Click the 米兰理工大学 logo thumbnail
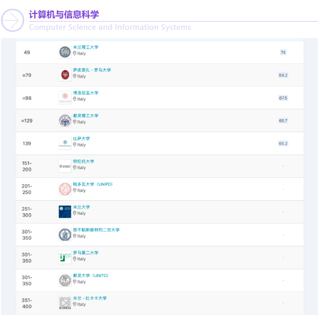 point(65,52)
